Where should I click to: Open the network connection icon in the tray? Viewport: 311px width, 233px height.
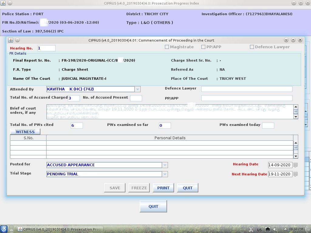[268, 229]
